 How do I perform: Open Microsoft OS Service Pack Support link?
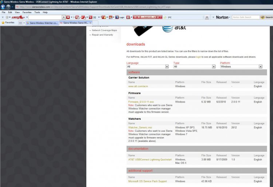pyautogui.click(x=147, y=181)
